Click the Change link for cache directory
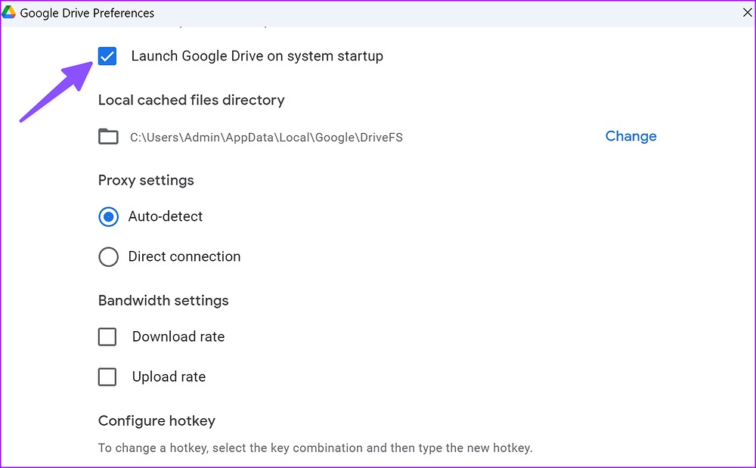The width and height of the screenshot is (756, 468). 631,136
